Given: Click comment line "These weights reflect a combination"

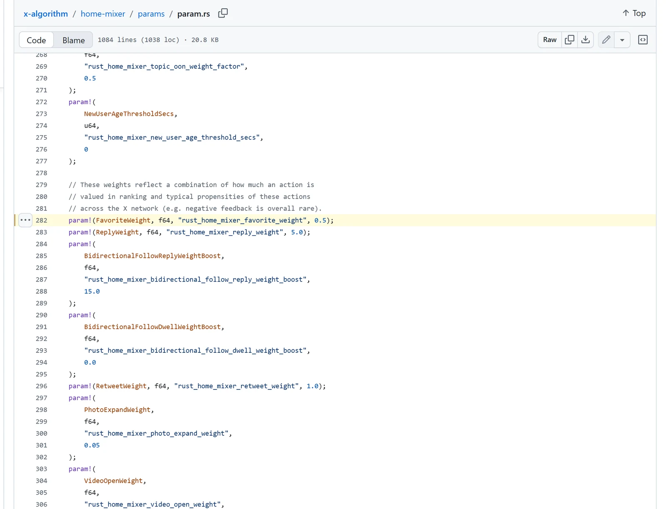Looking at the screenshot, I should [x=191, y=185].
